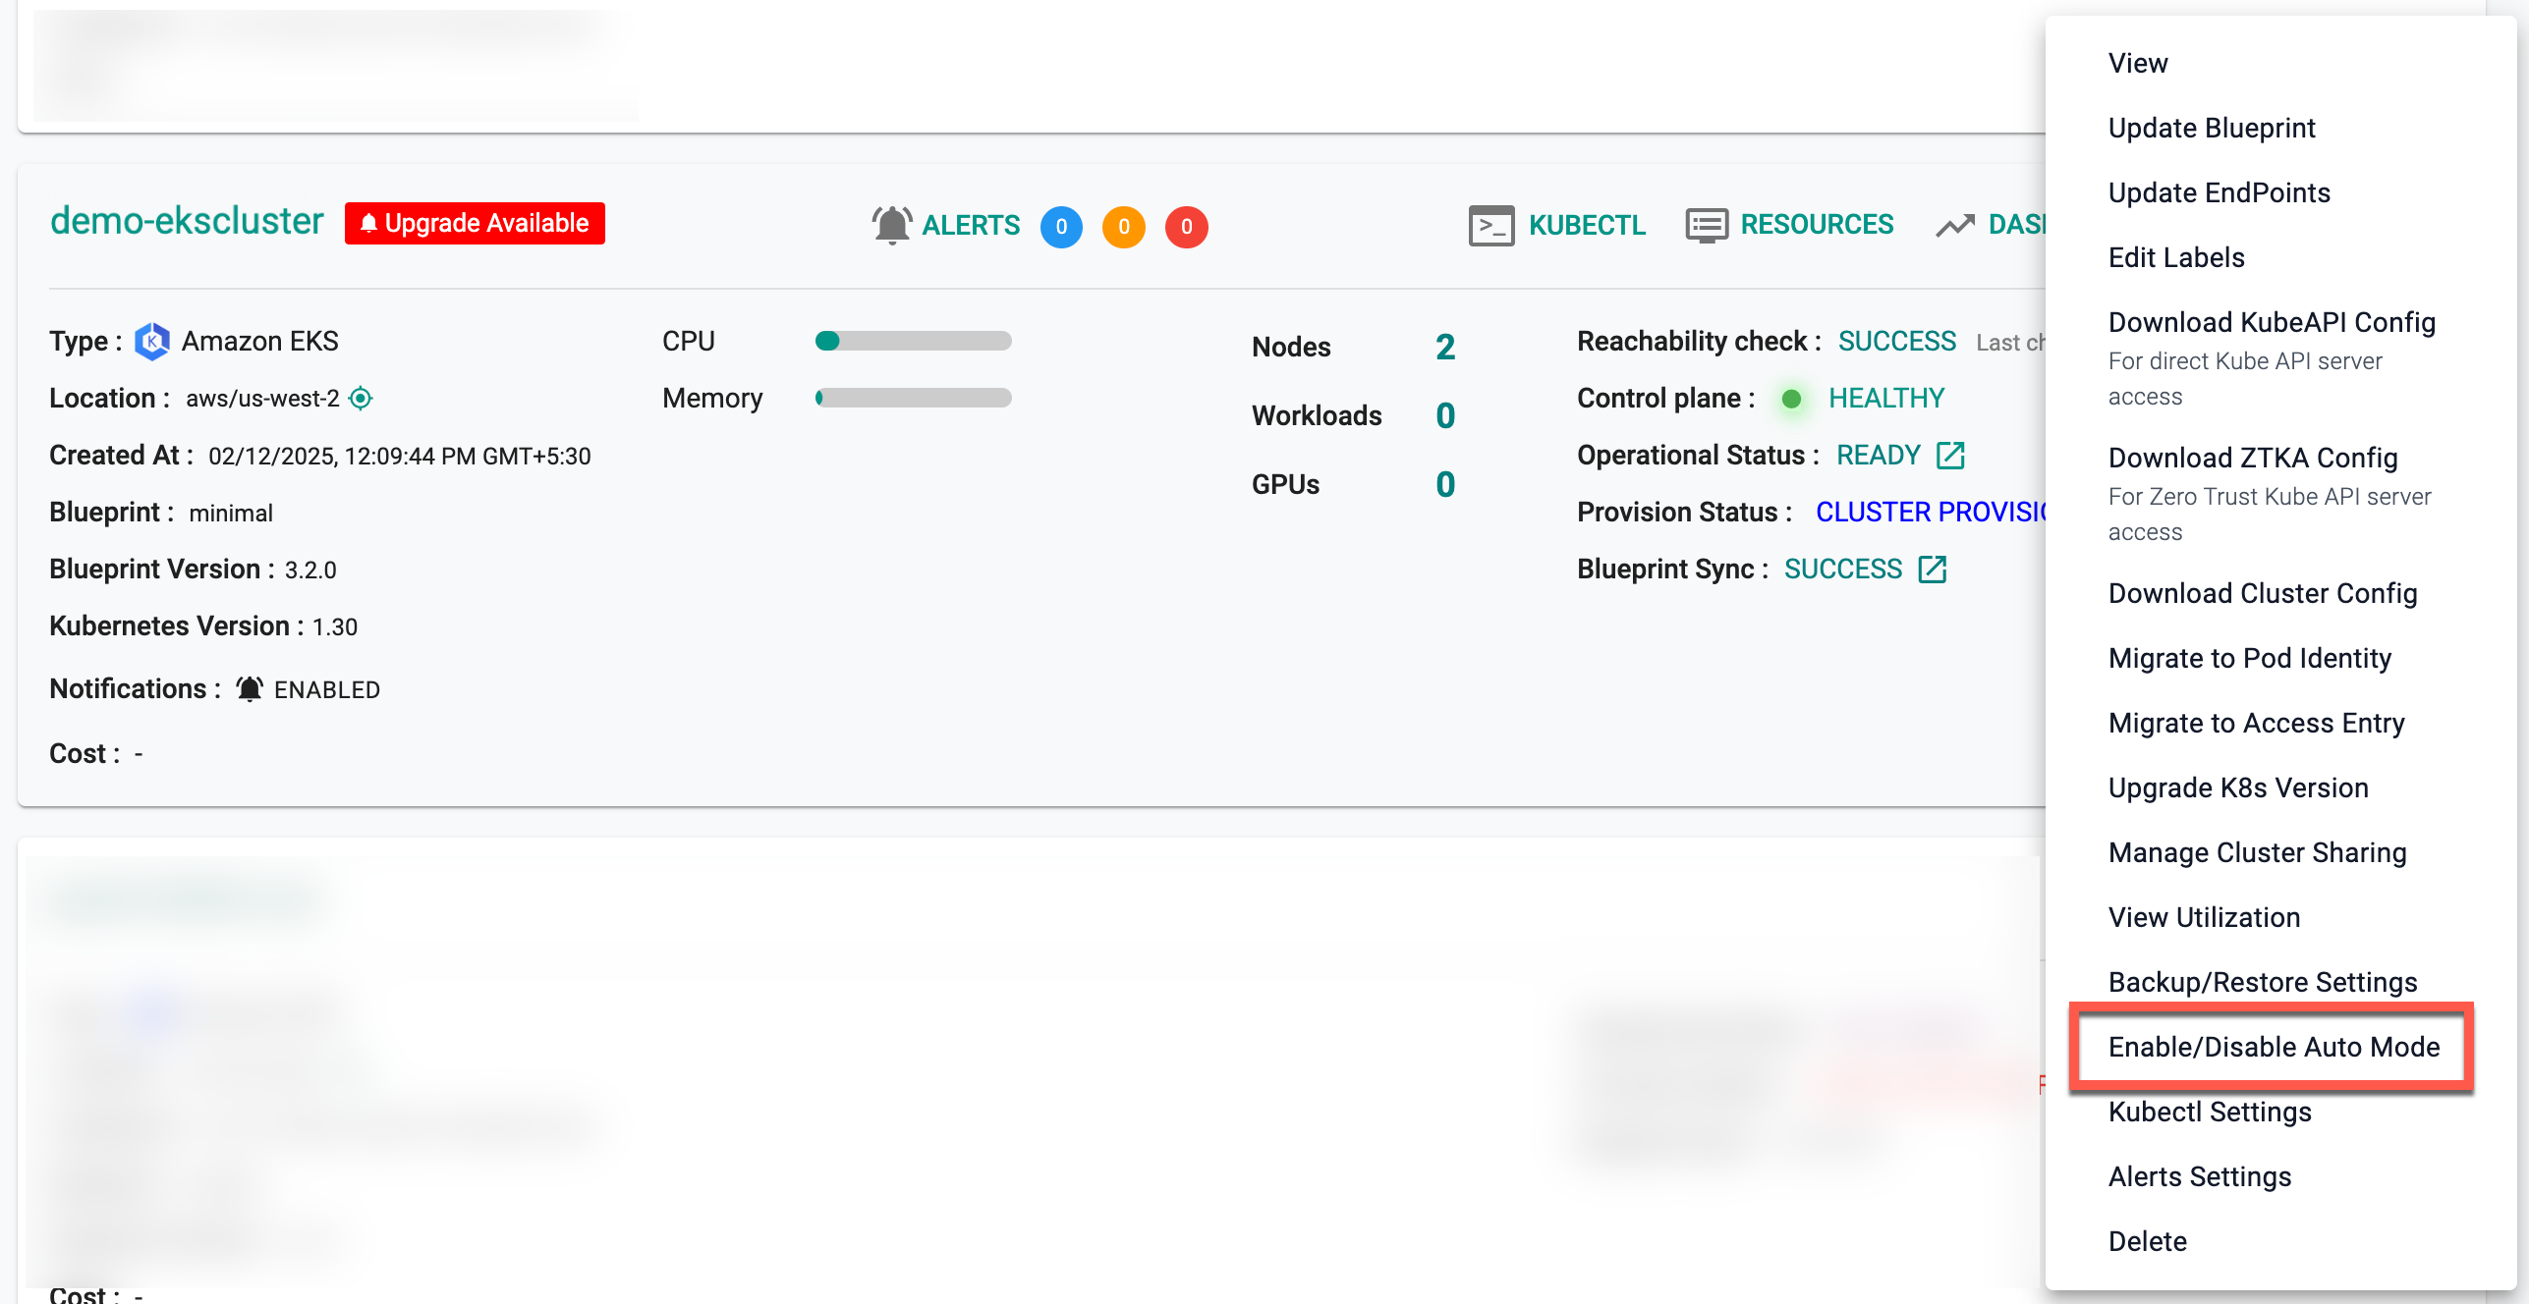Click READY operational status text
The width and height of the screenshot is (2529, 1304).
1879,455
